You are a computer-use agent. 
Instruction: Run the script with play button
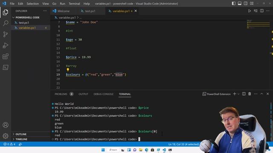pos(249,11)
